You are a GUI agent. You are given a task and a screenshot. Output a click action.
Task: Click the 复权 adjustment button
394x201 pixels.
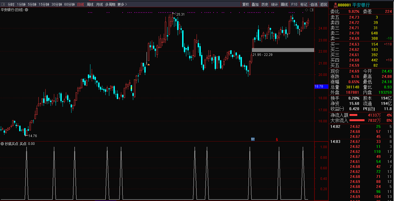pyautogui.click(x=246, y=4)
